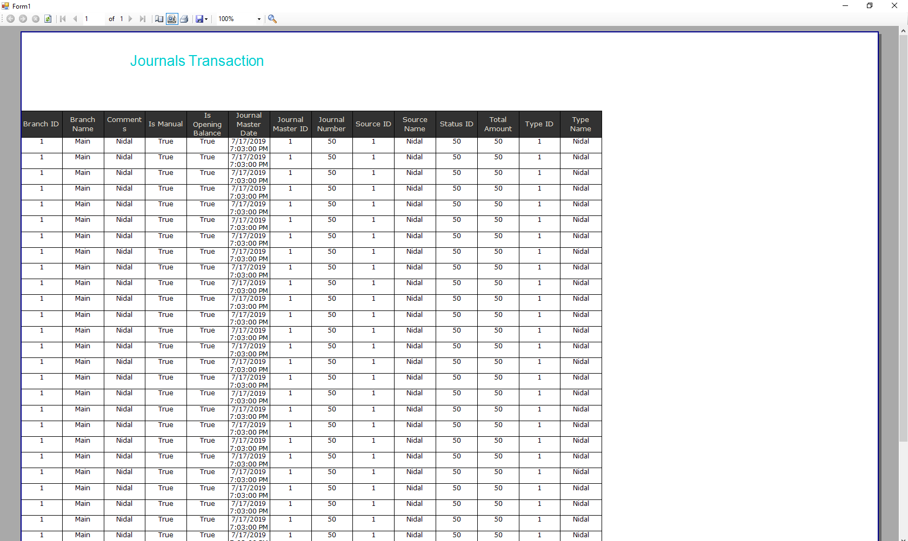Click the Is Manual column header
This screenshot has width=908, height=541.
tap(166, 124)
